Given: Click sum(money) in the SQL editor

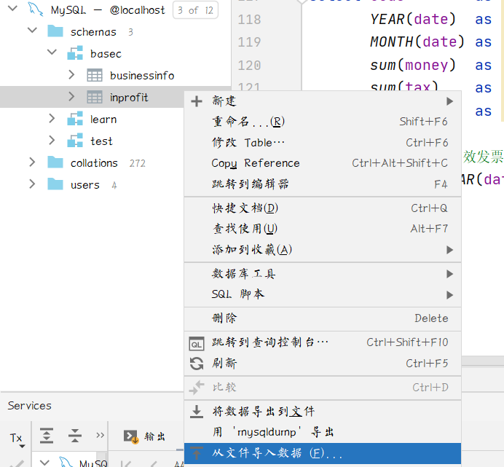Looking at the screenshot, I should pos(413,66).
